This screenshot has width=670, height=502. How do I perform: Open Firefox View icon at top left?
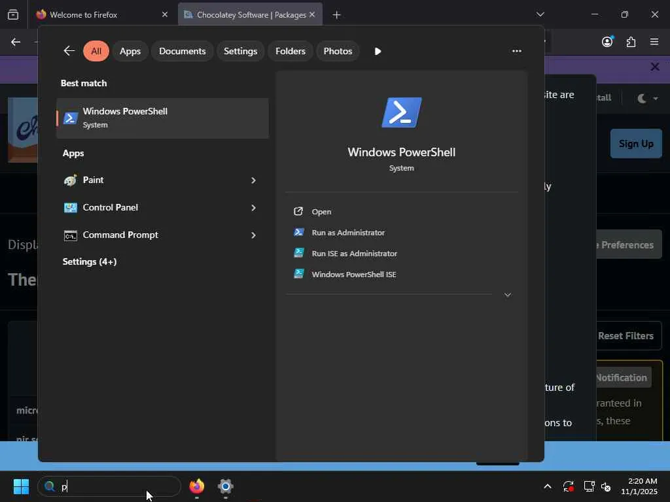pos(13,14)
